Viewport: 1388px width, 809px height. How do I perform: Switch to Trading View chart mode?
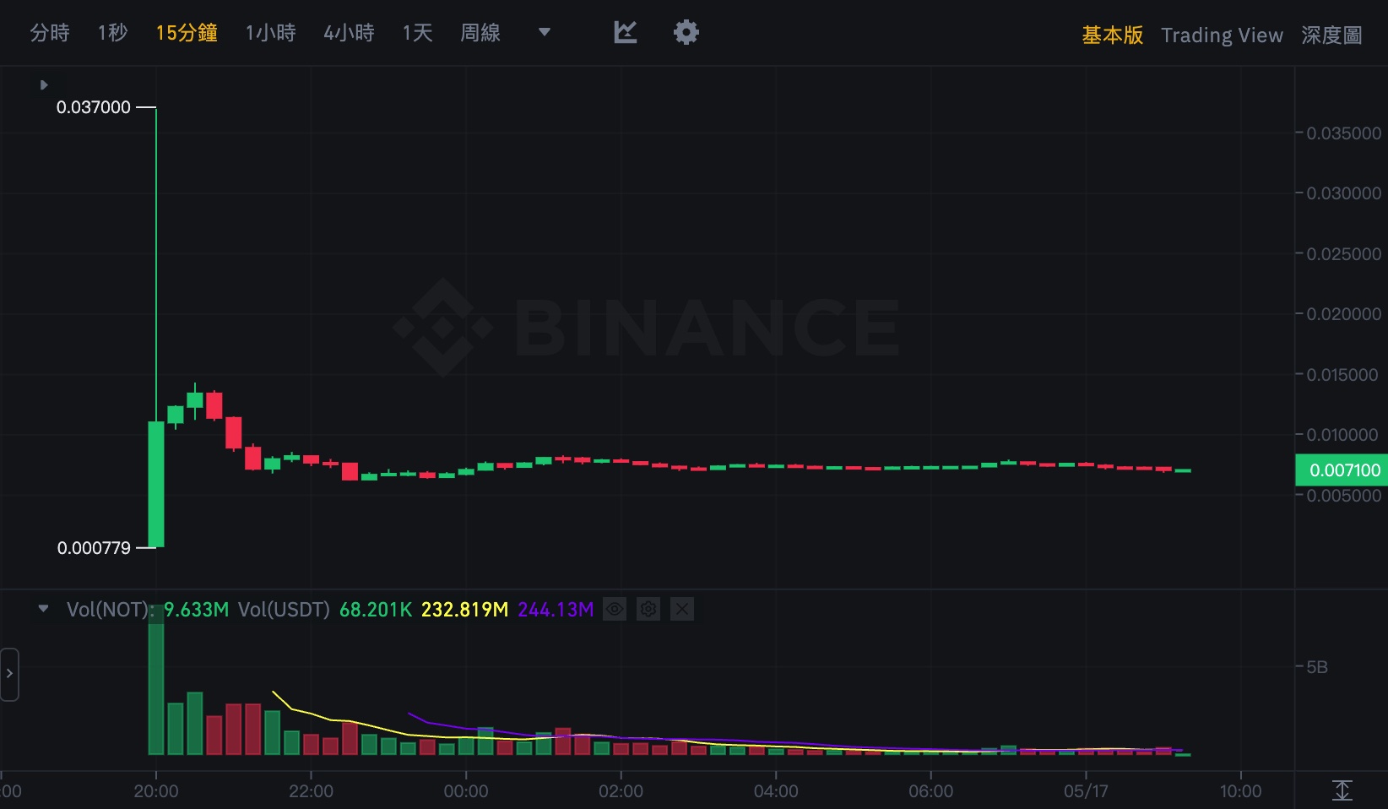(x=1222, y=35)
